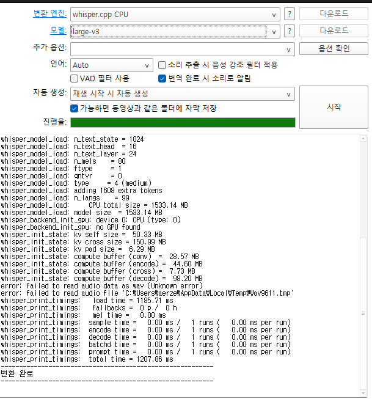
Task: Click the 시작 button
Action: [x=334, y=107]
